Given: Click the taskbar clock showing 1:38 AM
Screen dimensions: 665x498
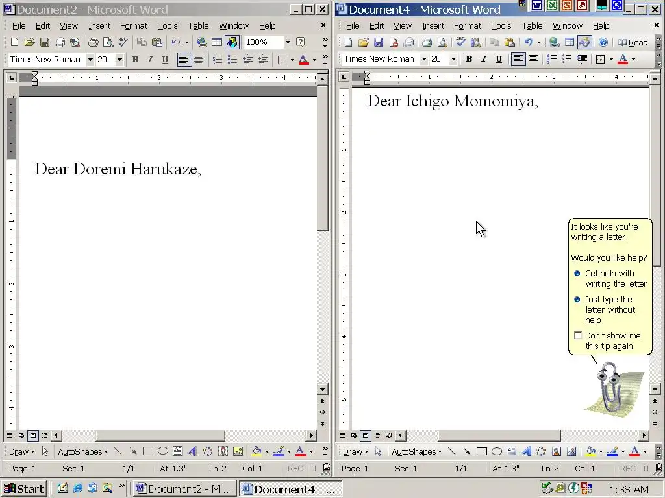Looking at the screenshot, I should [629, 489].
